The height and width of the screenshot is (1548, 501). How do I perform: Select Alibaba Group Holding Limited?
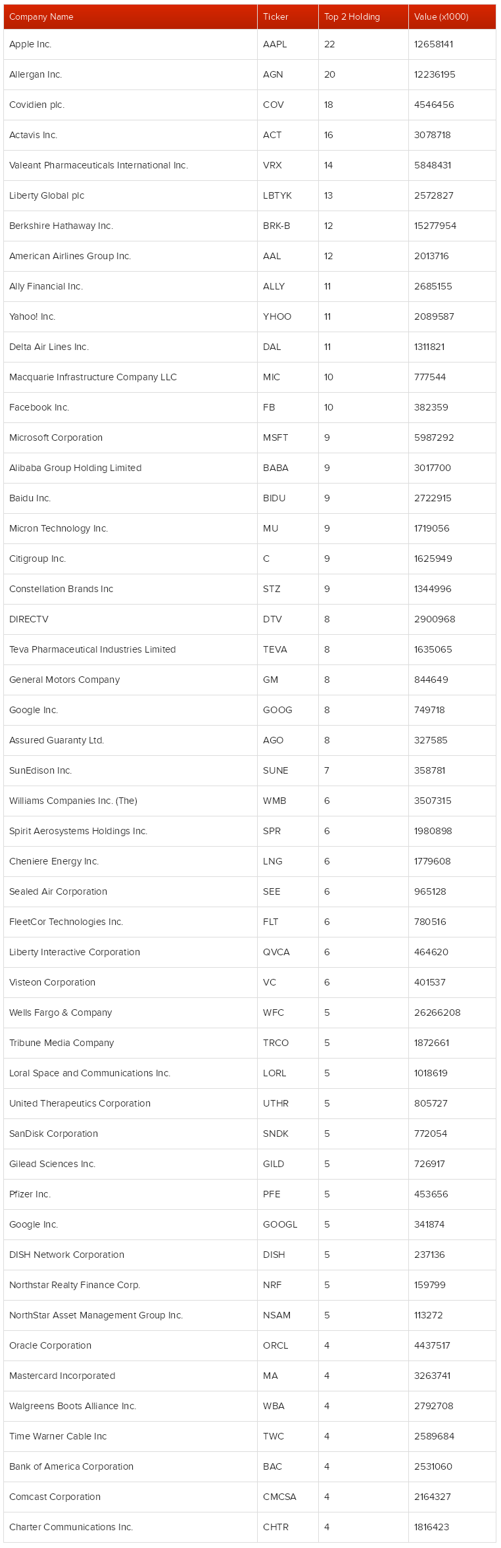click(76, 468)
